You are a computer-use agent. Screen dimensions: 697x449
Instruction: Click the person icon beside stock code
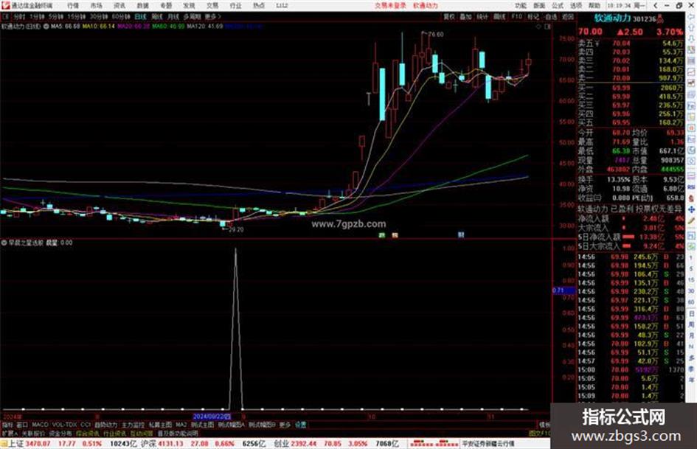pos(660,18)
